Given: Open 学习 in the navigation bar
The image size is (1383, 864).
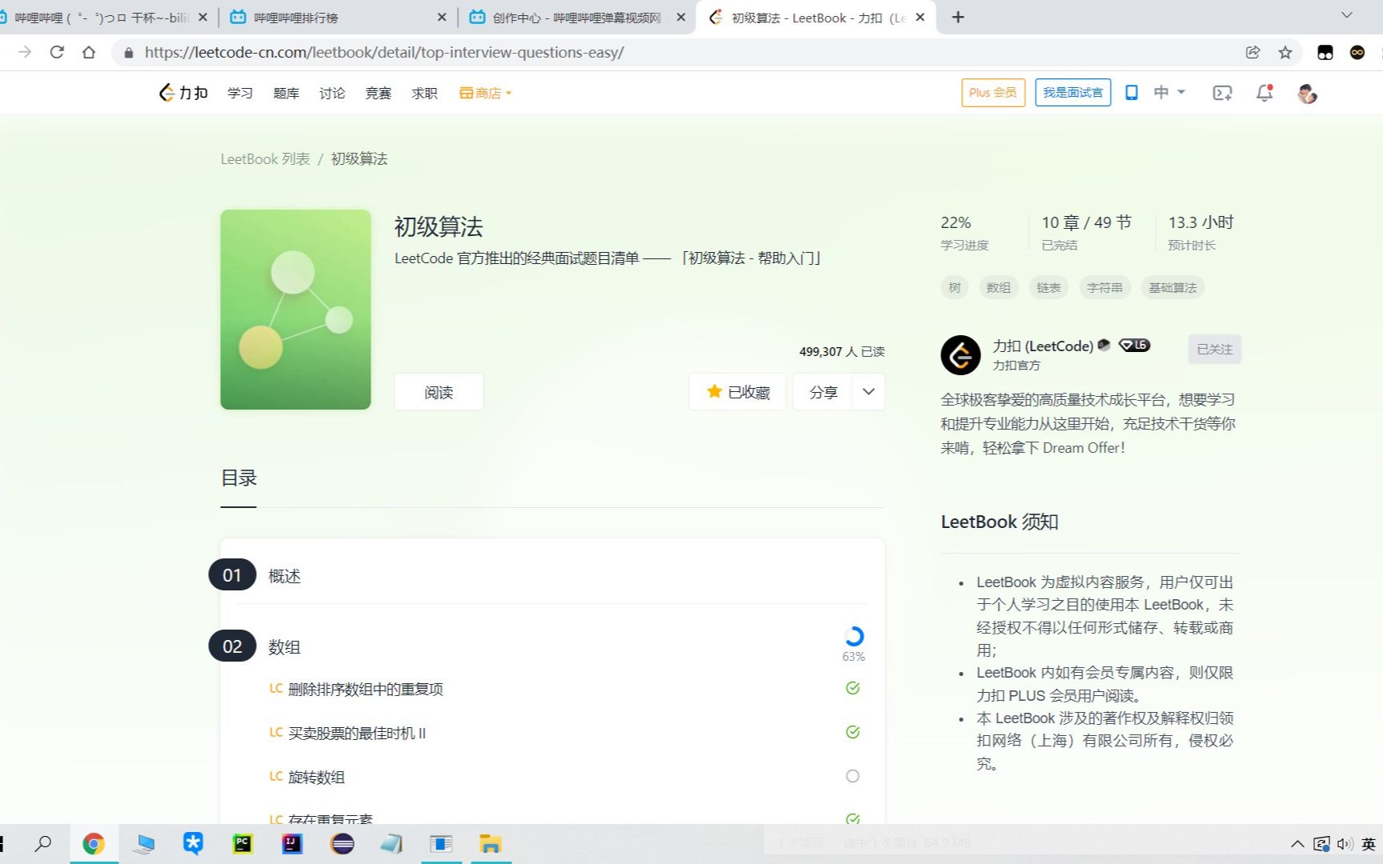Looking at the screenshot, I should click(240, 93).
